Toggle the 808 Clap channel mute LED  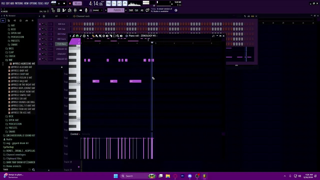tap(40, 29)
